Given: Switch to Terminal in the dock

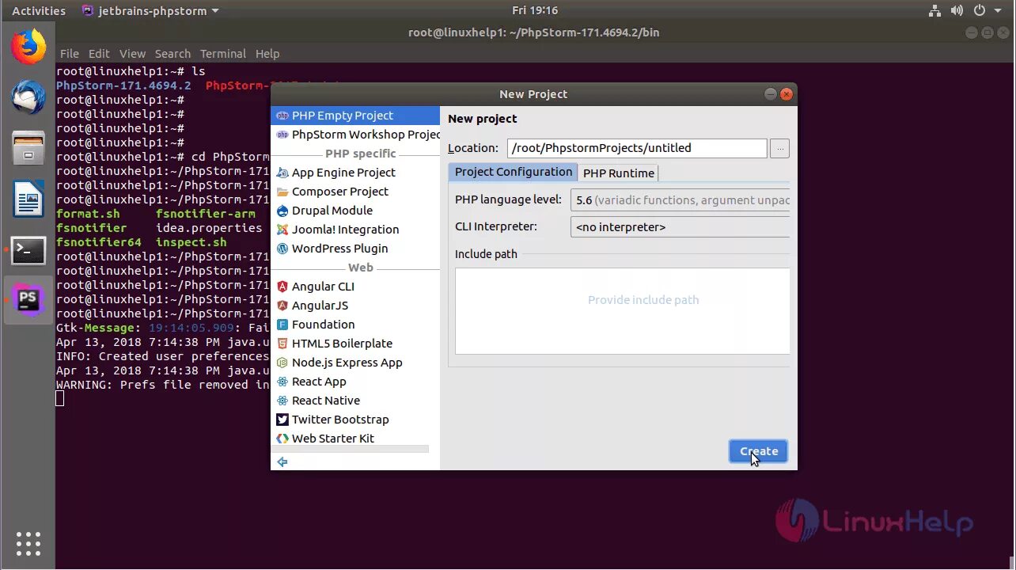Looking at the screenshot, I should click(28, 250).
